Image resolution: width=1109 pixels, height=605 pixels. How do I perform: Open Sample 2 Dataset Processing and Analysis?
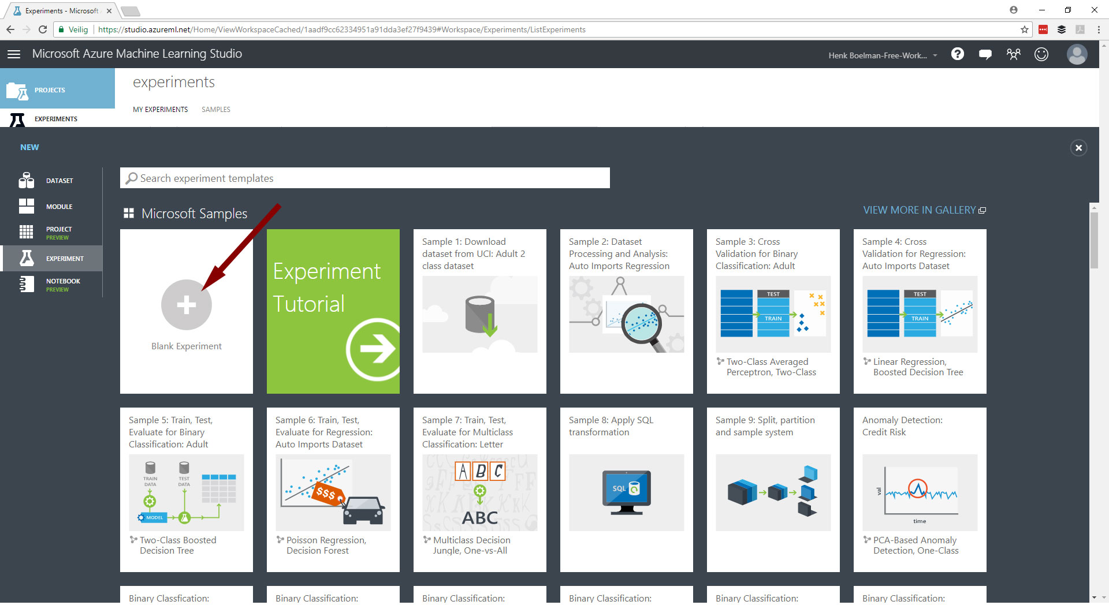[627, 311]
